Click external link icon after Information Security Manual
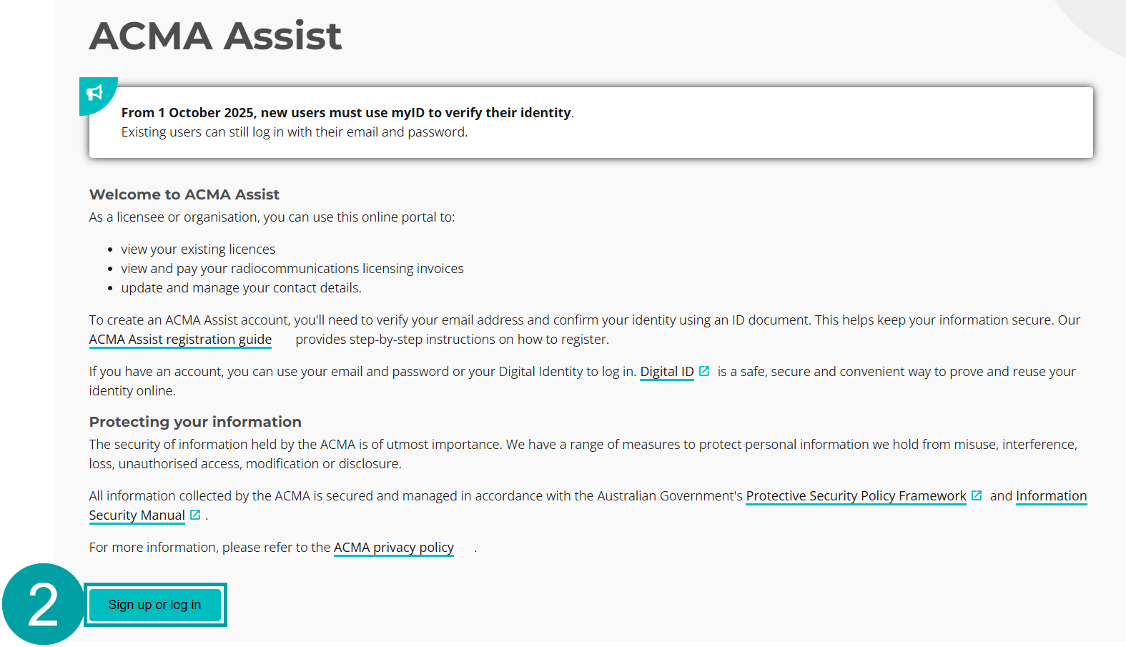Image resolution: width=1126 pixels, height=647 pixels. (x=194, y=515)
